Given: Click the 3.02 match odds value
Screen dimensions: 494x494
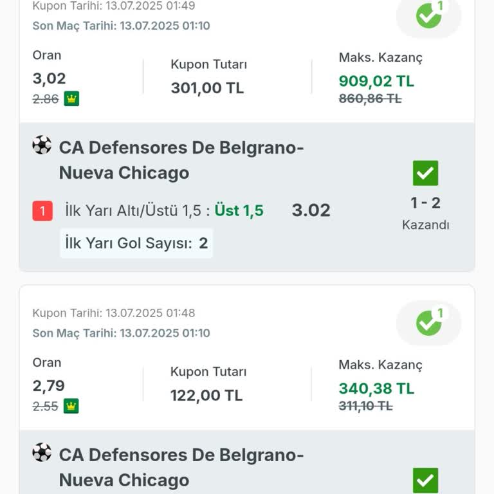Looking at the screenshot, I should pos(311,210).
